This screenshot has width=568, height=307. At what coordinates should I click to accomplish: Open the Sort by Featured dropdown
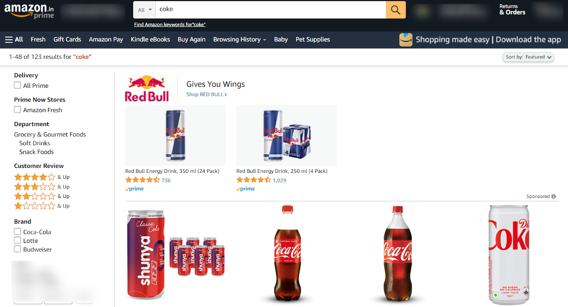click(x=528, y=57)
